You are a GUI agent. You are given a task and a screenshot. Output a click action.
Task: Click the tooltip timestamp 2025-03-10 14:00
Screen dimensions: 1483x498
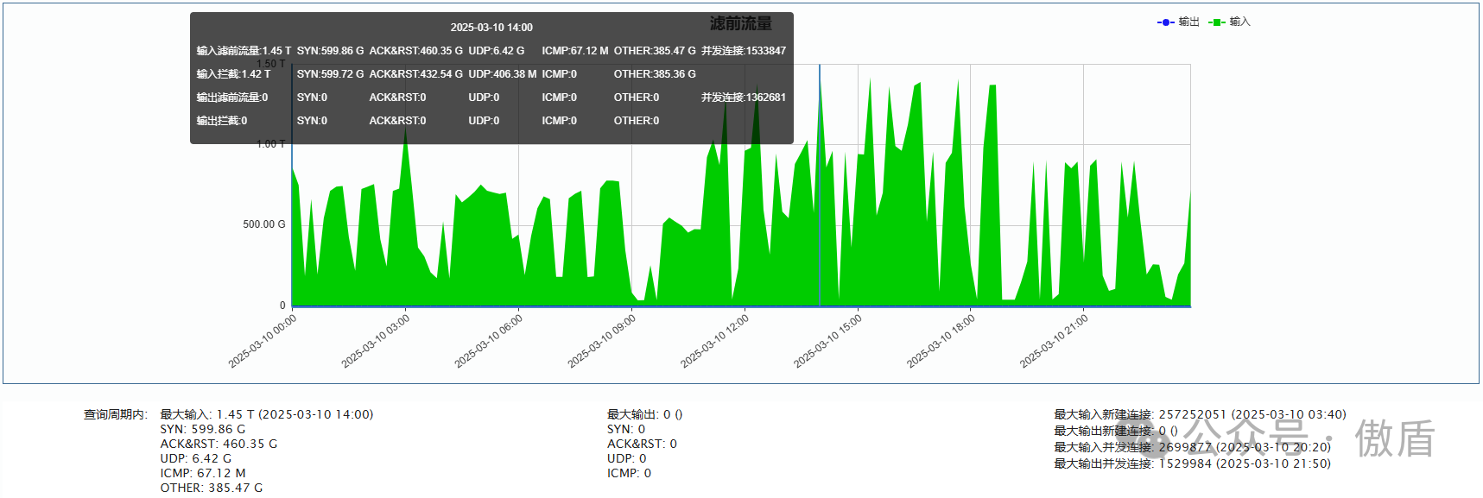tap(491, 28)
